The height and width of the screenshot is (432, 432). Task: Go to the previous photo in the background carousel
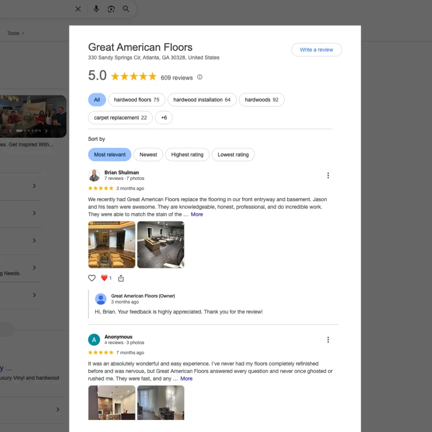[x=11, y=131]
